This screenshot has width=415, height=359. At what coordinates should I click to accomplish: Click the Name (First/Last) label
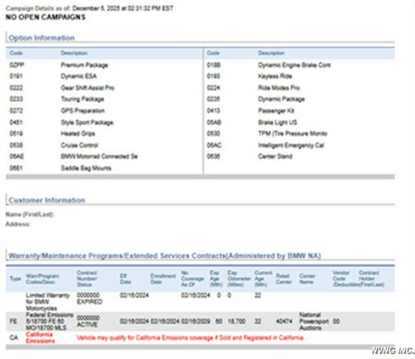[30, 214]
